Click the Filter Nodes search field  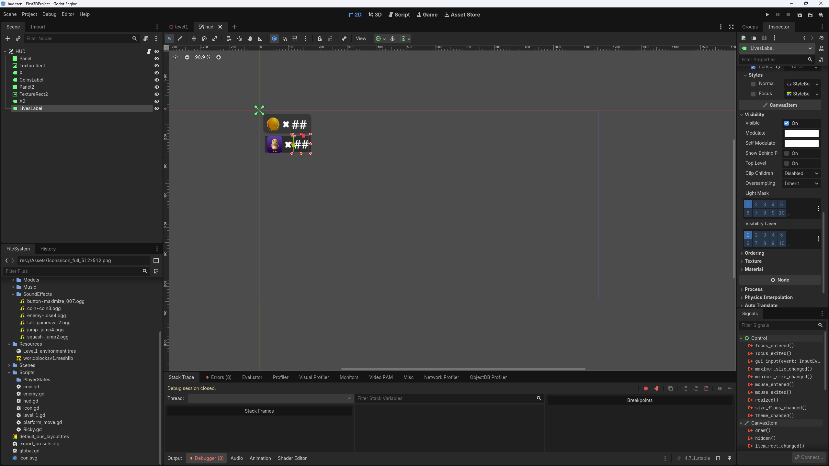click(x=78, y=39)
